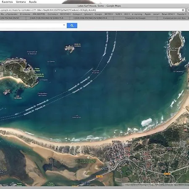Viewport: 189px width, 189px height.
Task: Expand the Ciclismo bookmarks folder
Action: click(x=52, y=14)
